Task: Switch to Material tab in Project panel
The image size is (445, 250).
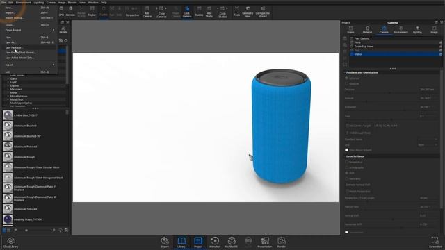Action: point(367,30)
